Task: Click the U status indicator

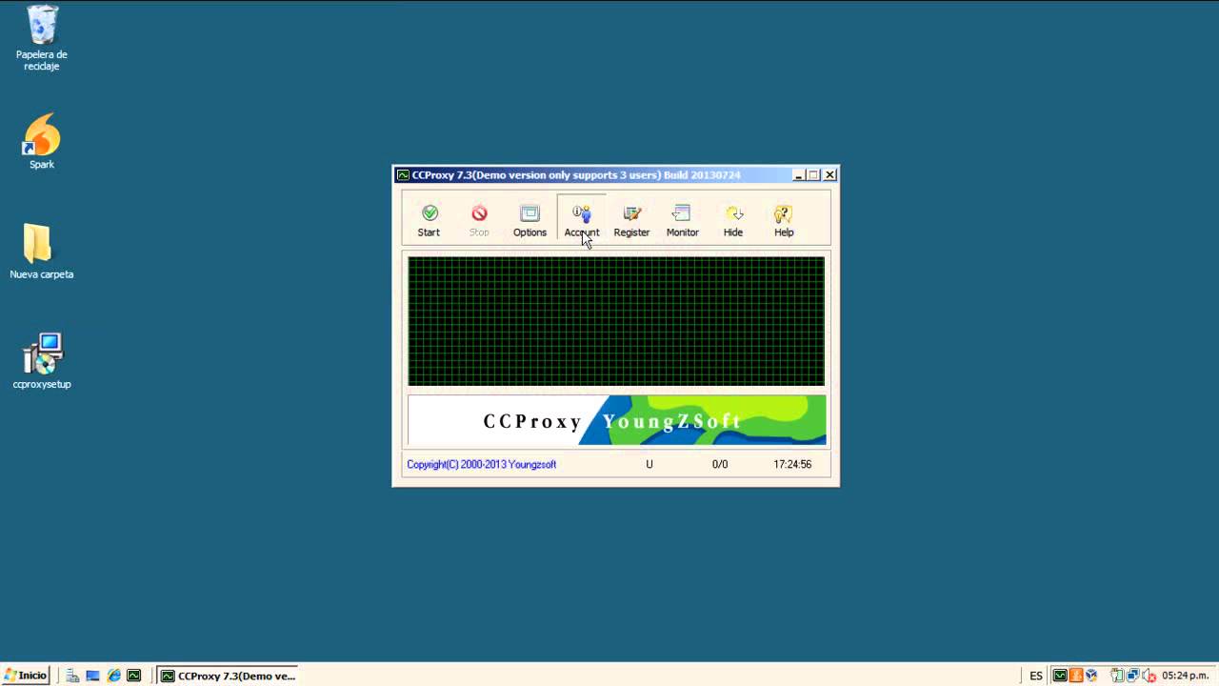Action: 649,465
